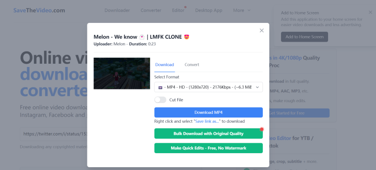Switch to the Convert tab
376x170 pixels.
coord(192,65)
